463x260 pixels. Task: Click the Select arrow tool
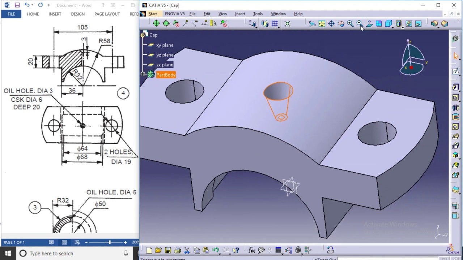click(x=455, y=56)
